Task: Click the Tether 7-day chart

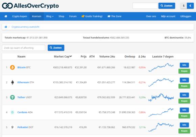Action: [x=161, y=97]
